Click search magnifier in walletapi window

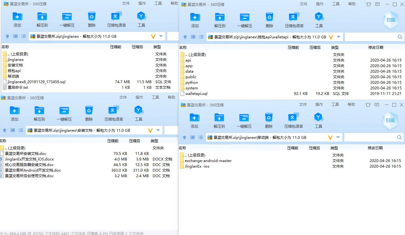click(400, 37)
